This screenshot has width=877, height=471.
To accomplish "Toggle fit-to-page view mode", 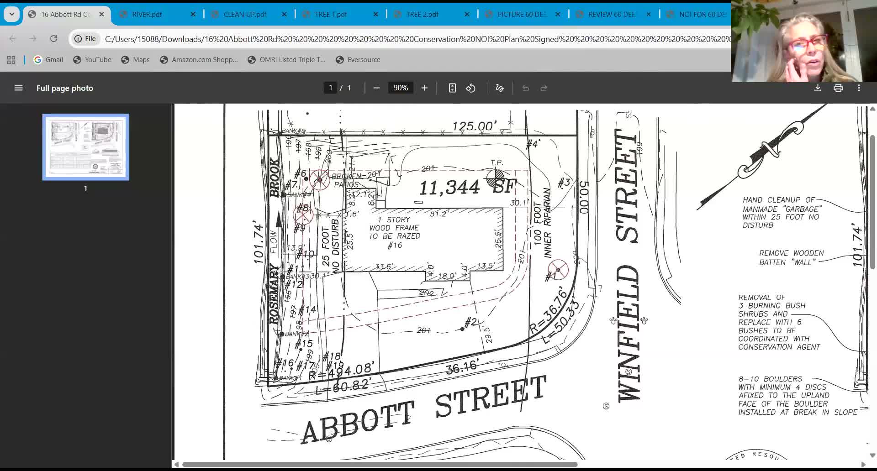I will click(x=452, y=88).
